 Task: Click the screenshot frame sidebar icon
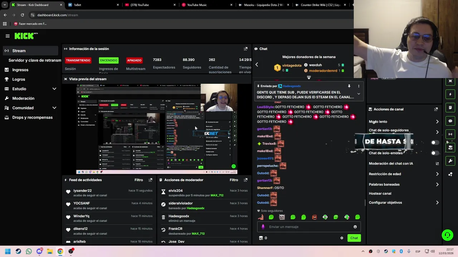tap(450, 81)
